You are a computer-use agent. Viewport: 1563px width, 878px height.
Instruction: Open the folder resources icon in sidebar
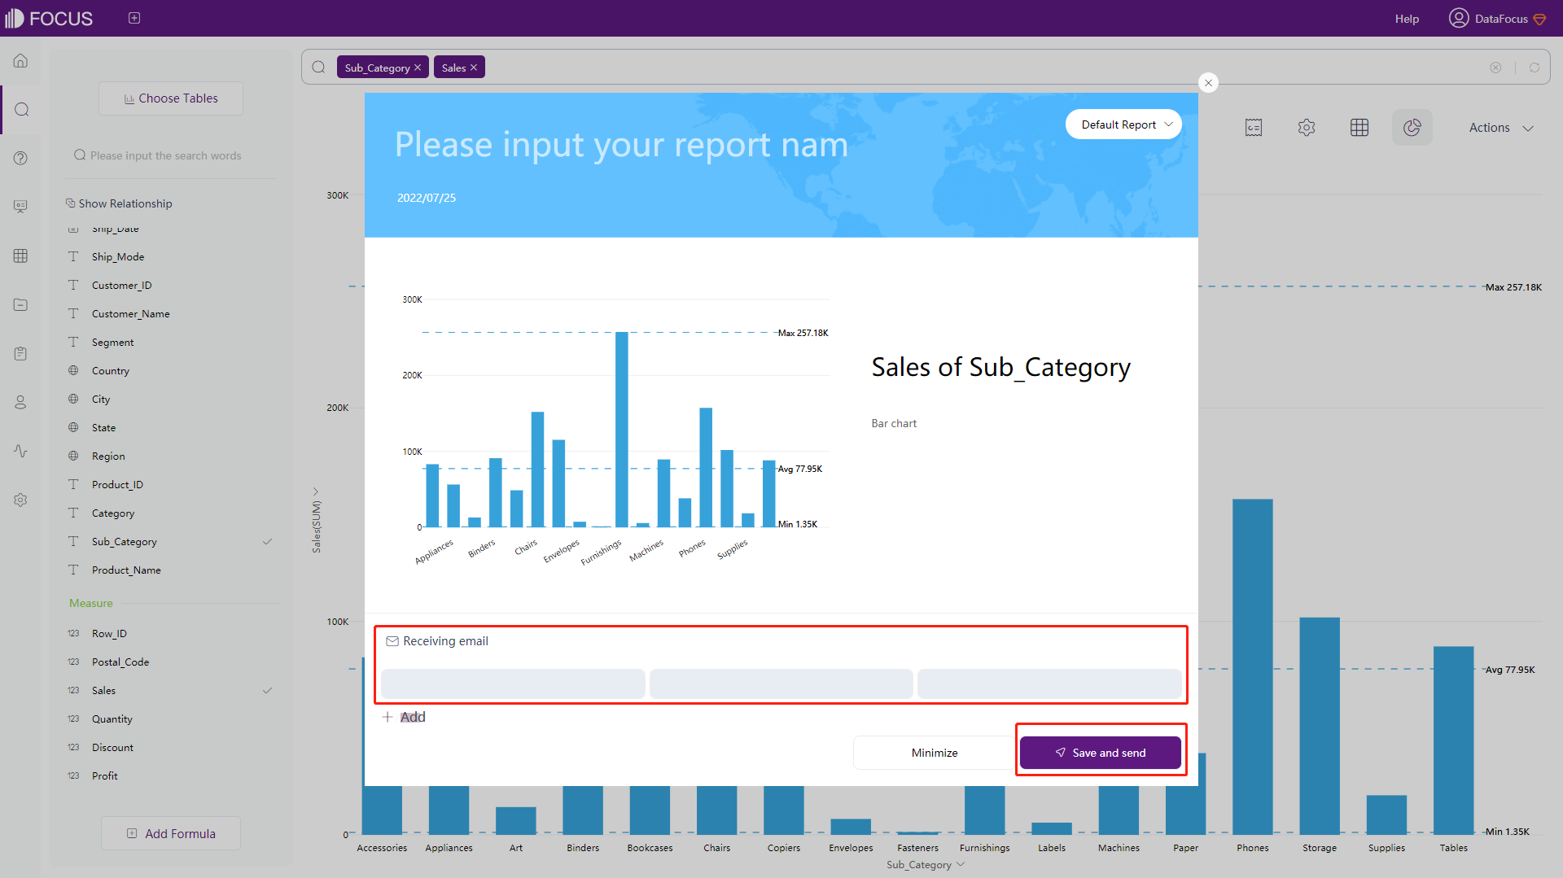click(x=21, y=304)
